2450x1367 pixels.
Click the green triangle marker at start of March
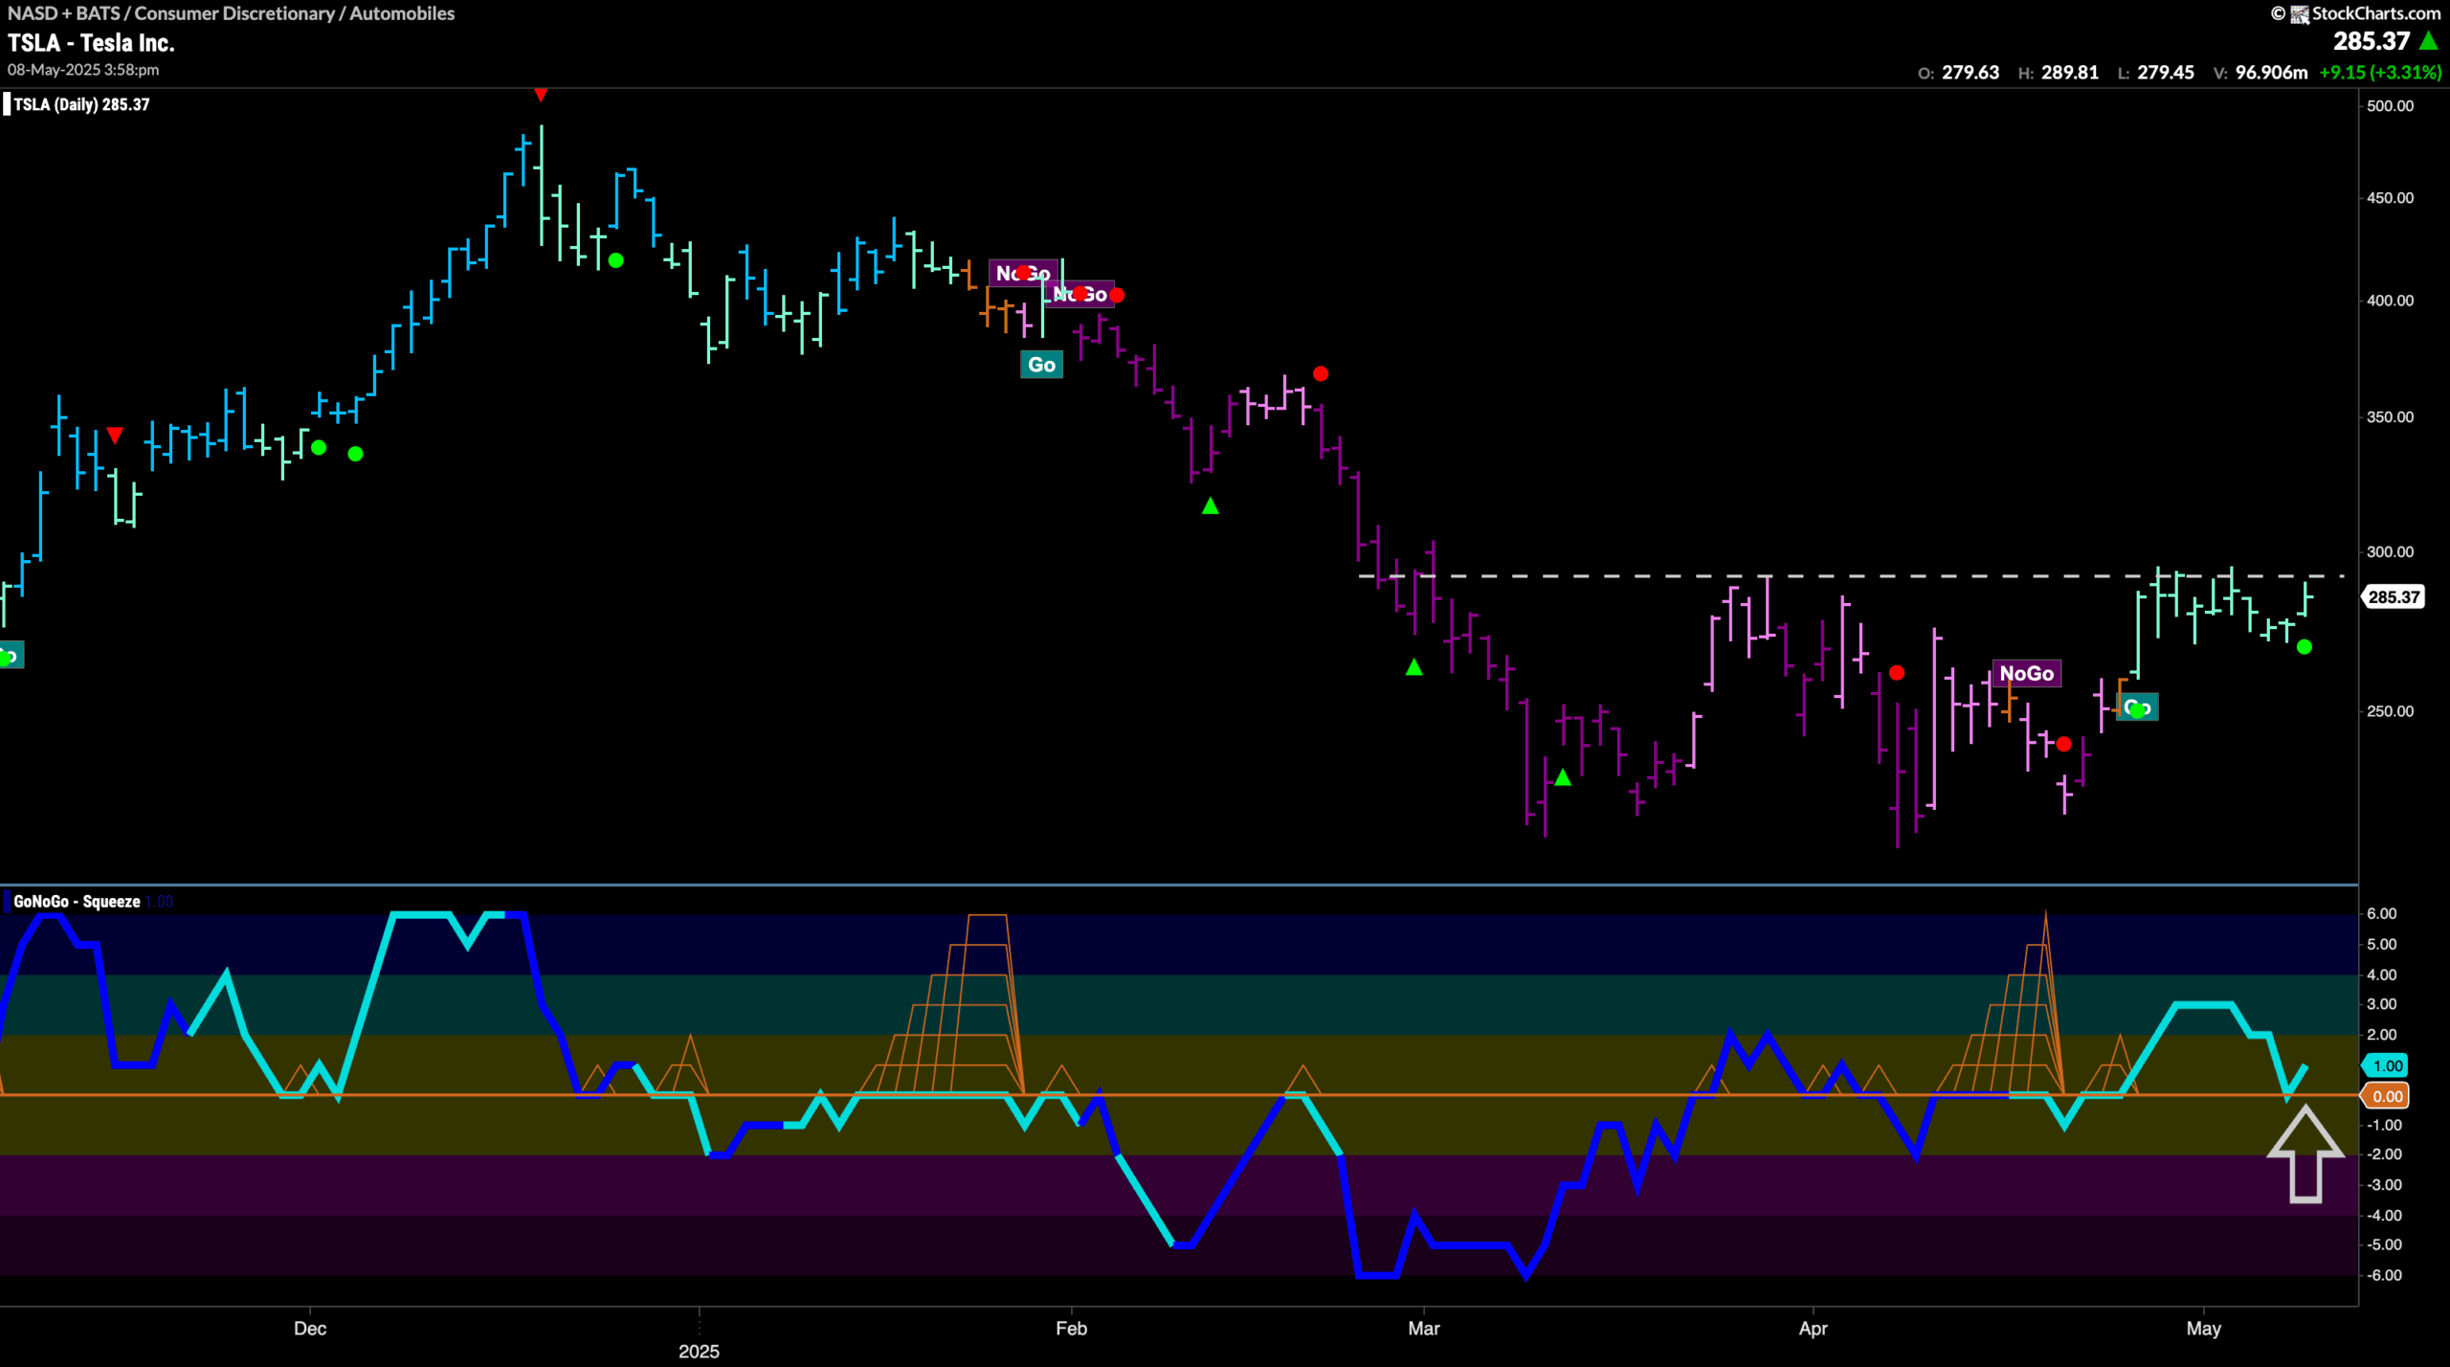coord(1414,666)
